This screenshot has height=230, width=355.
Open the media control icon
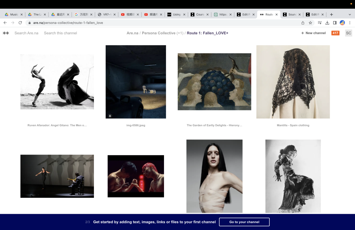320,22
